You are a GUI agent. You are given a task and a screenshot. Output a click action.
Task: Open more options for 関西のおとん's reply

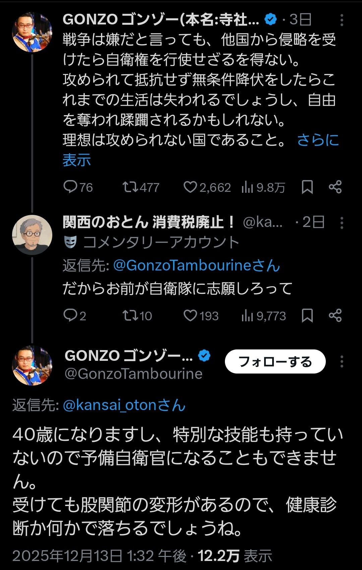342,223
